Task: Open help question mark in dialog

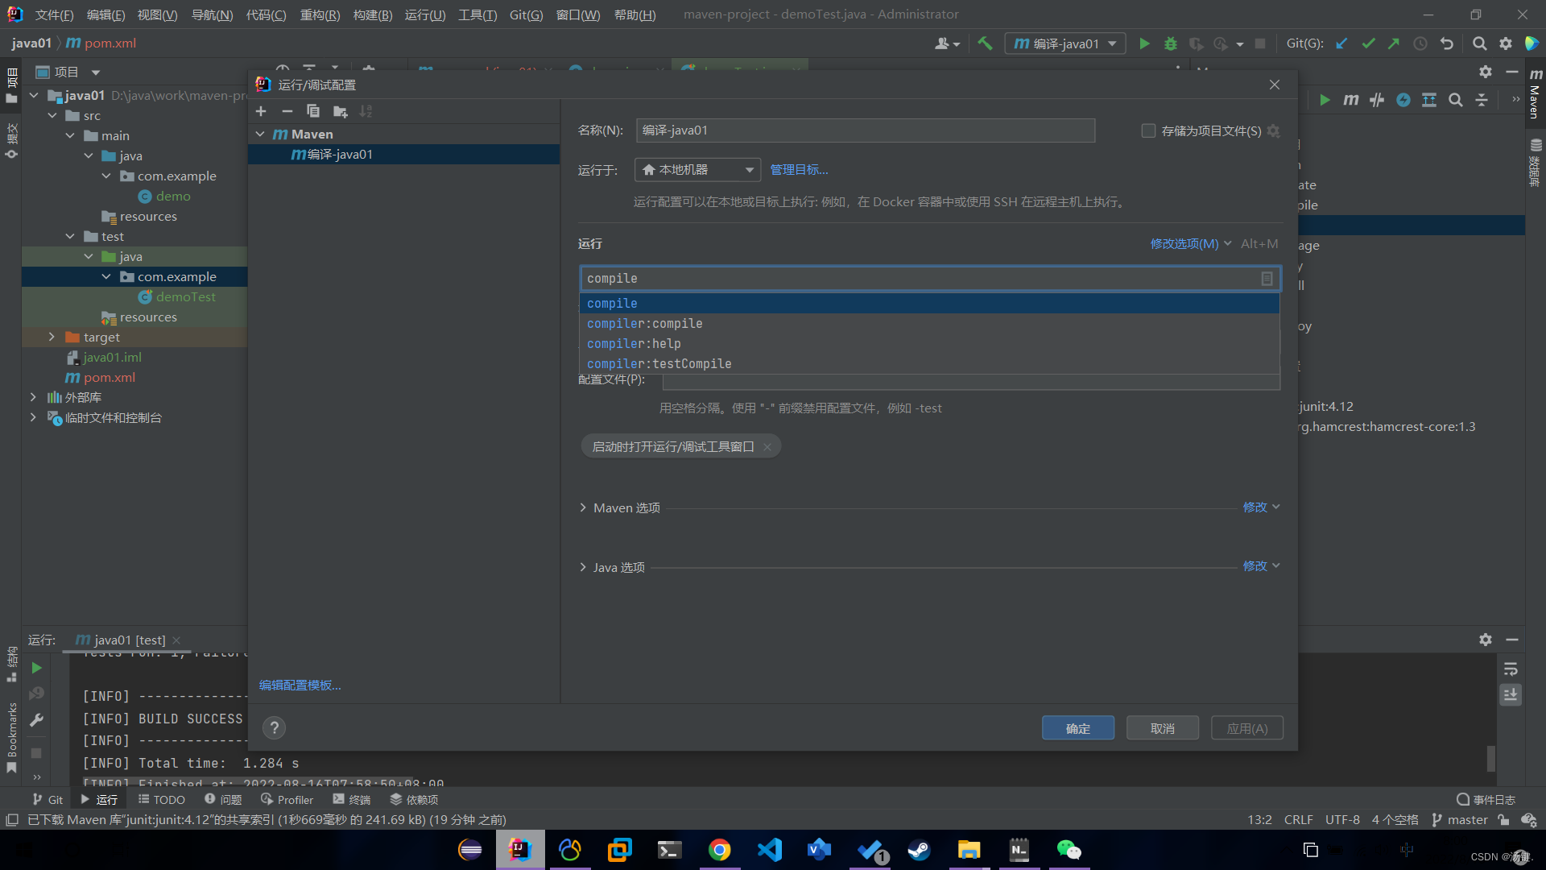Action: (x=274, y=728)
